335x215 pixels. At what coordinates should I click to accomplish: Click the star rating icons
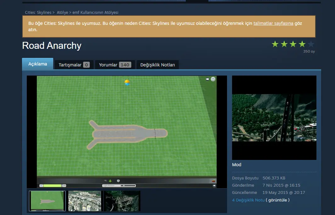[x=293, y=44]
